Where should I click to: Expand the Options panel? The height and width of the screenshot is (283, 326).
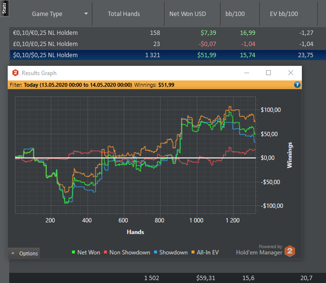pos(24,253)
